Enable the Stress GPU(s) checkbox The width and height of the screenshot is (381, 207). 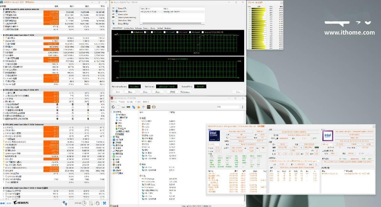coord(117,23)
